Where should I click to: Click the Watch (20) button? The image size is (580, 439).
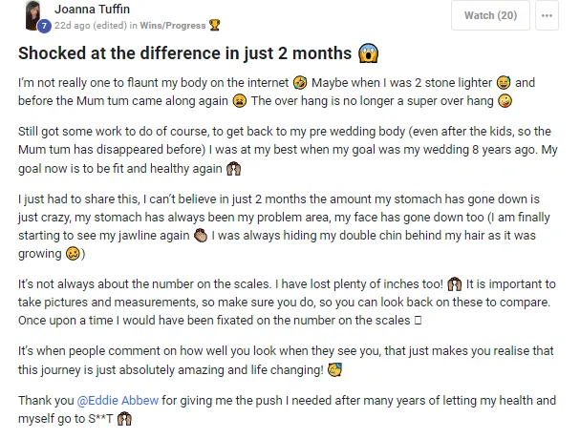tap(490, 15)
